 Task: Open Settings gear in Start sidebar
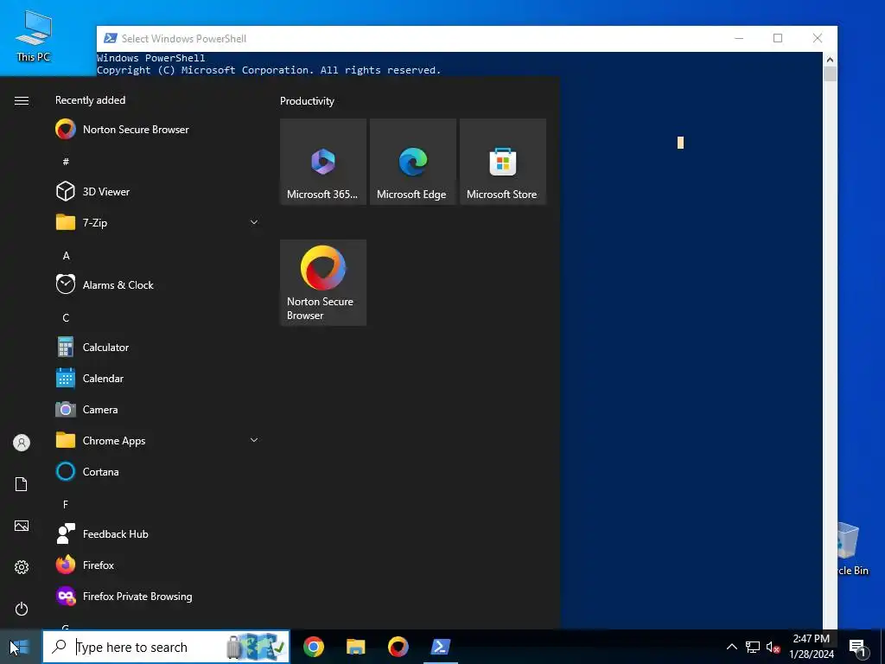[x=22, y=567]
